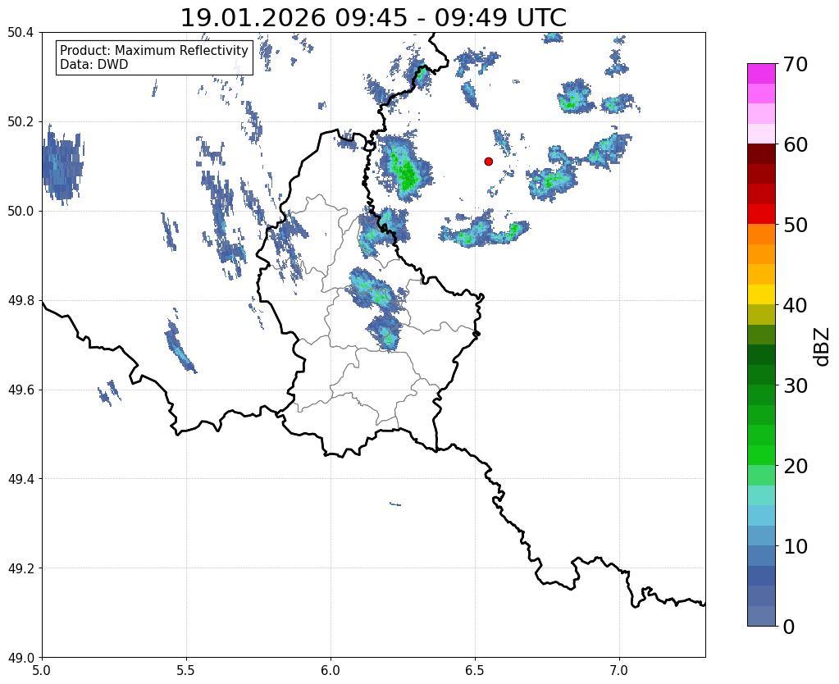
Task: Click the colorbar tick label 10
Action: click(796, 546)
